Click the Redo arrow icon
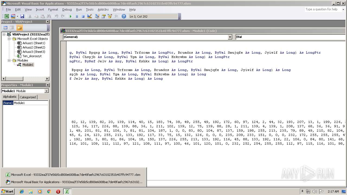 [63, 17]
